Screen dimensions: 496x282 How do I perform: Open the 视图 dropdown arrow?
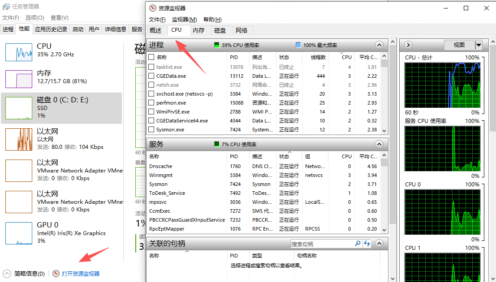tap(479, 45)
